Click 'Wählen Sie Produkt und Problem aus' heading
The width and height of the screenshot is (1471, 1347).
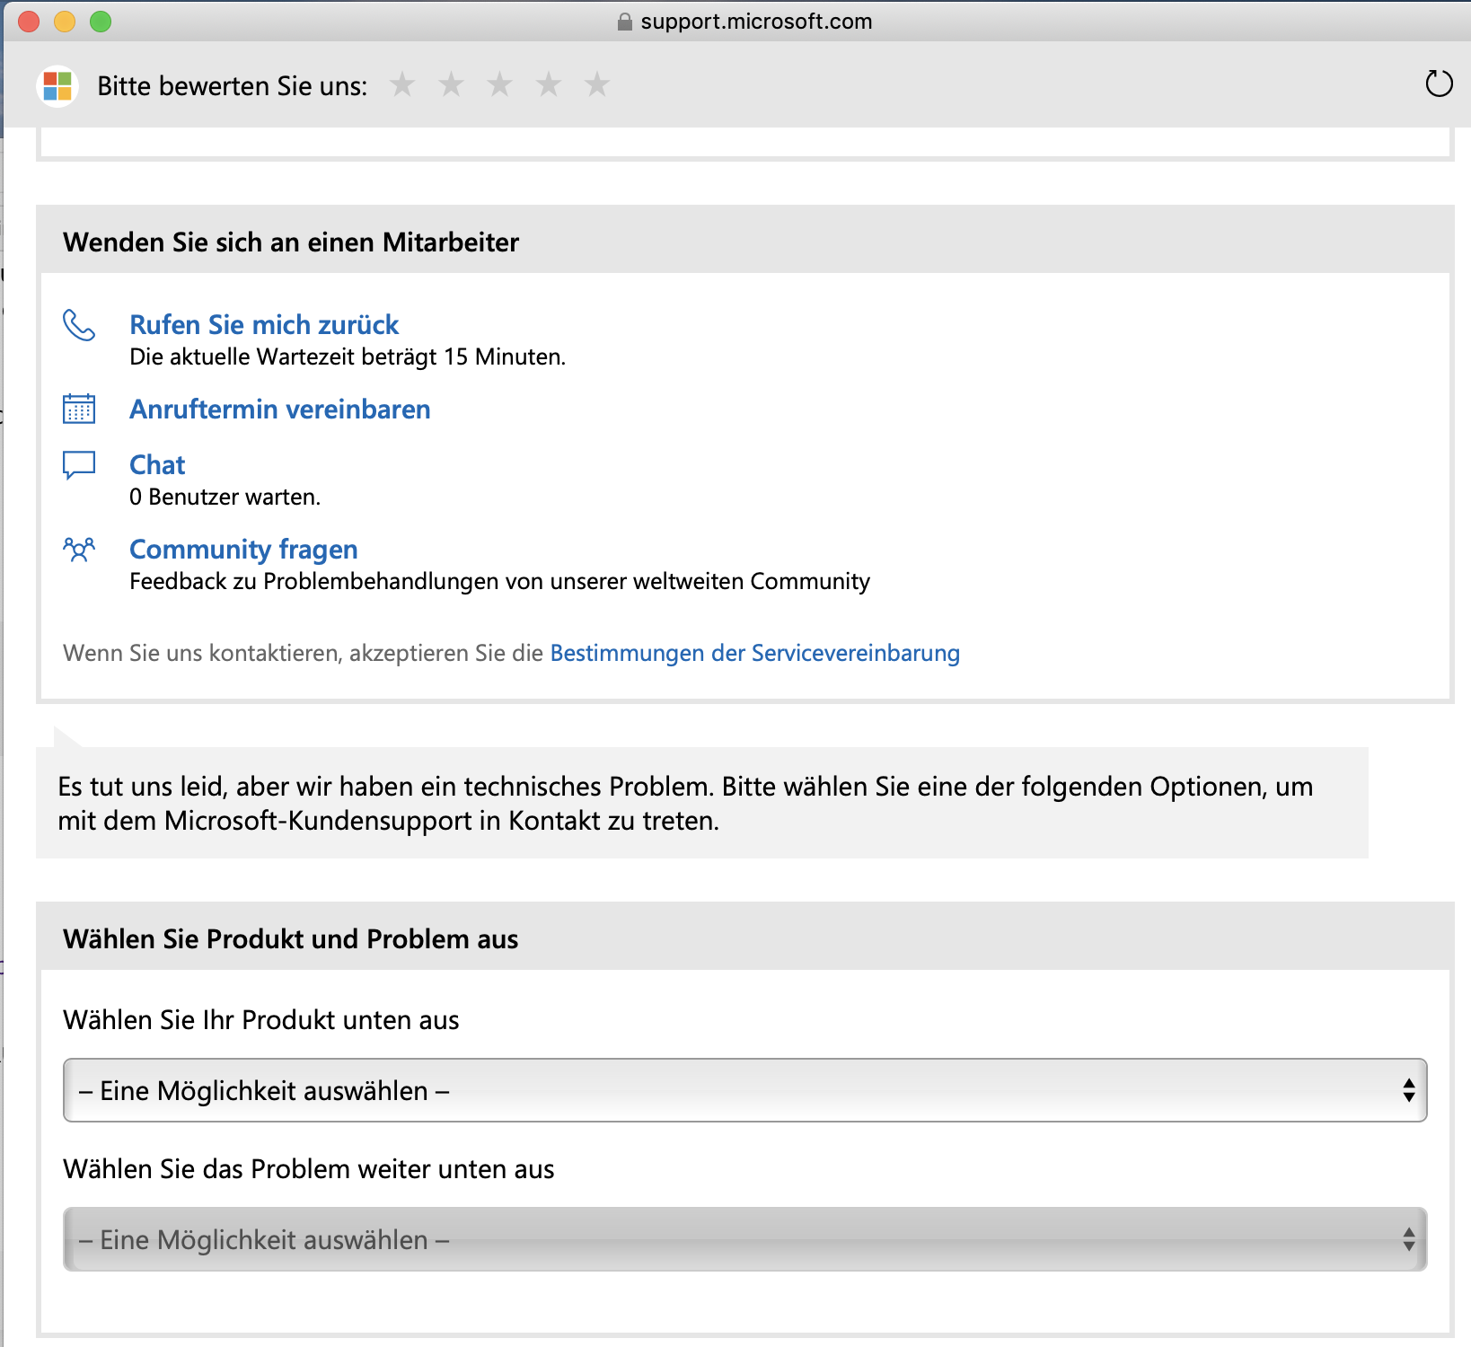291,939
